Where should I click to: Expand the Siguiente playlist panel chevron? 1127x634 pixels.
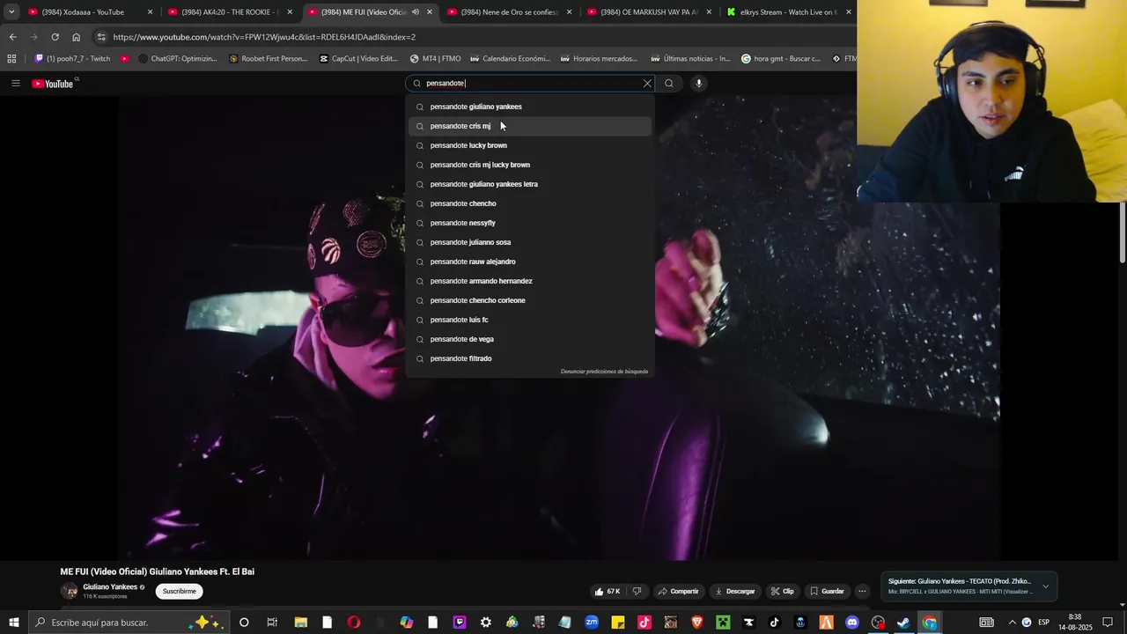click(x=1045, y=586)
